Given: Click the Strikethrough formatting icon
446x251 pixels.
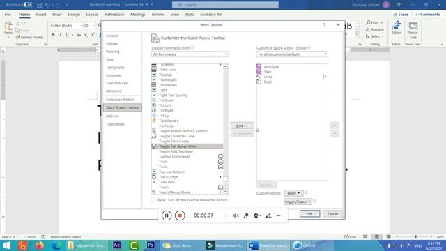Looking at the screenshot, I should tap(79, 35).
